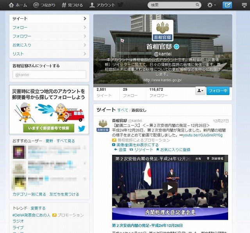Viewport: 250px width, 233px height.
Task: Click お気に入りに登録 favorite star
Action: tap(173, 150)
